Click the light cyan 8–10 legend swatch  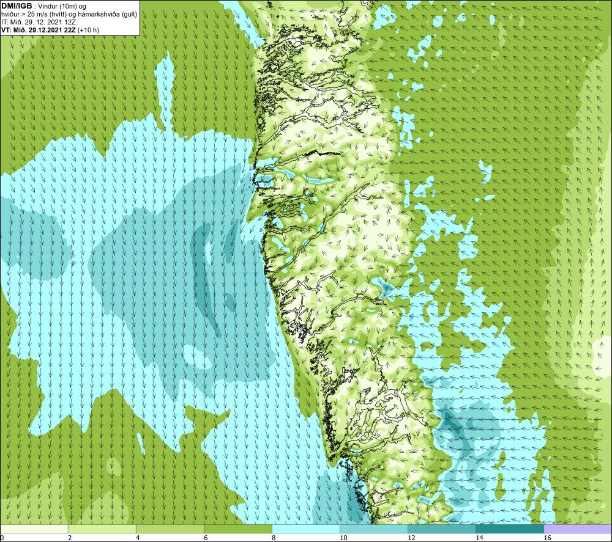tap(306, 529)
